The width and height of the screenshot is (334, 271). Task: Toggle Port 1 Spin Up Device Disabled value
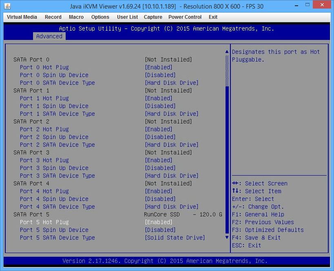160,106
